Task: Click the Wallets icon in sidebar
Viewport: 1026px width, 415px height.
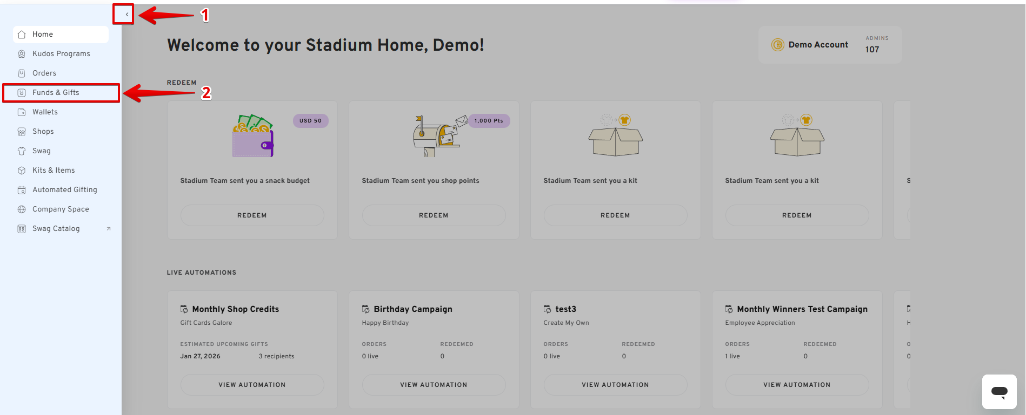Action: [22, 112]
